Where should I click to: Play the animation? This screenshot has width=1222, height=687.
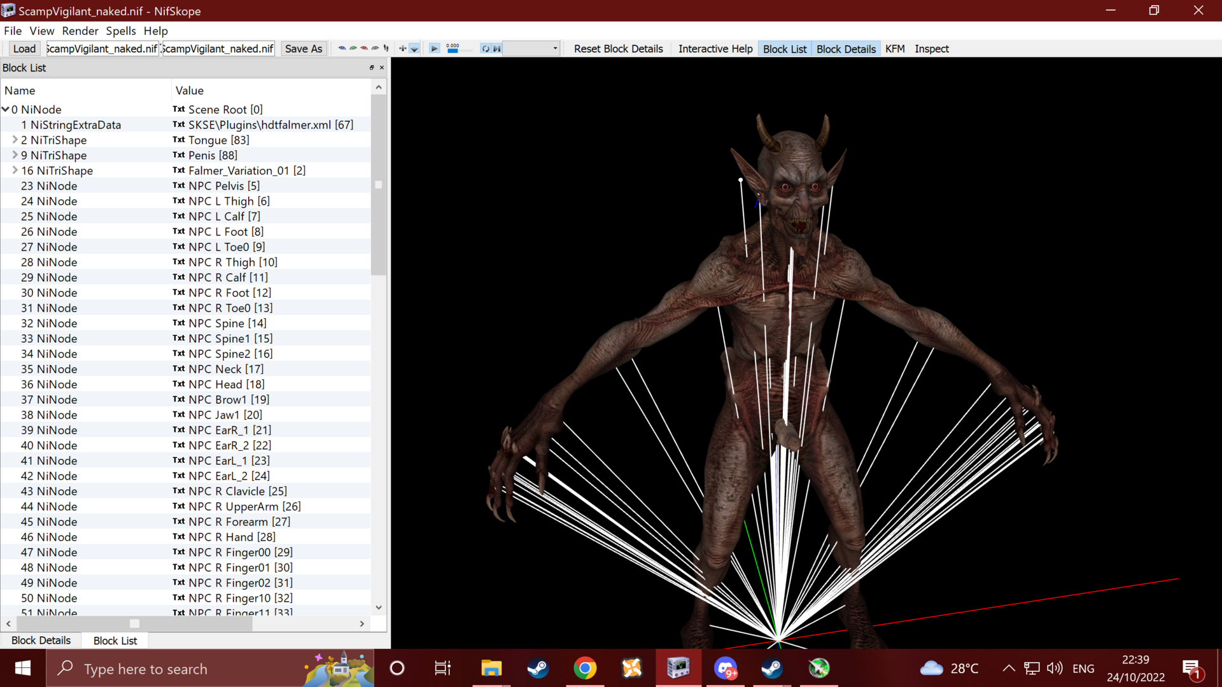435,48
